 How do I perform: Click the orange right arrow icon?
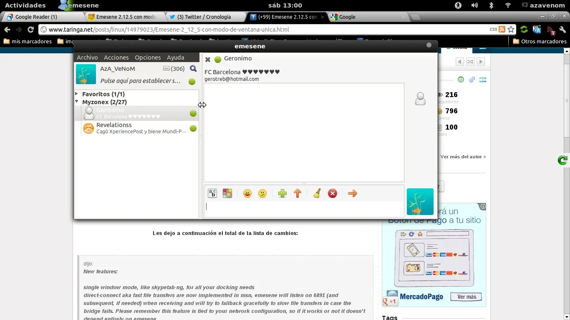[353, 193]
